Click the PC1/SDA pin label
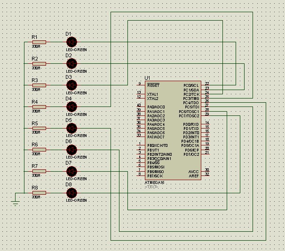This screenshot has height=251, width=285. (191, 90)
